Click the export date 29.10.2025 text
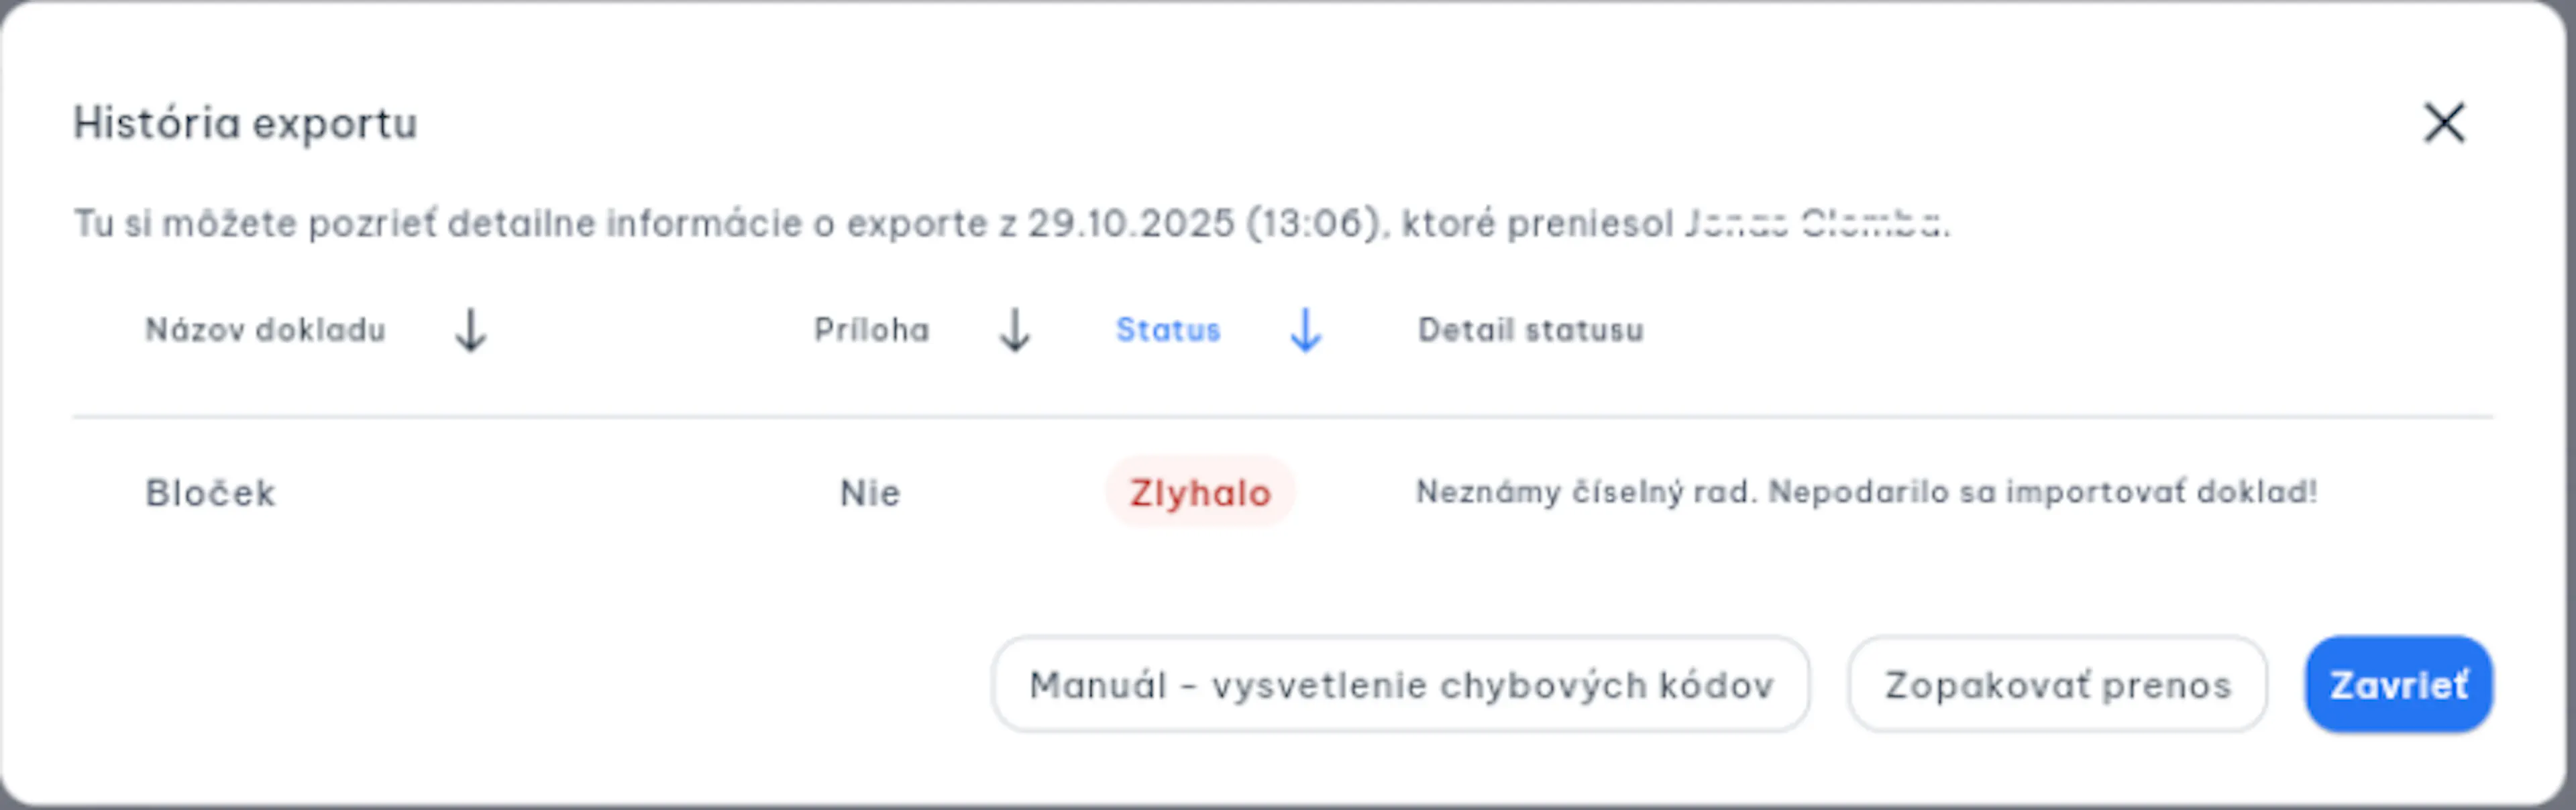 coord(1130,223)
